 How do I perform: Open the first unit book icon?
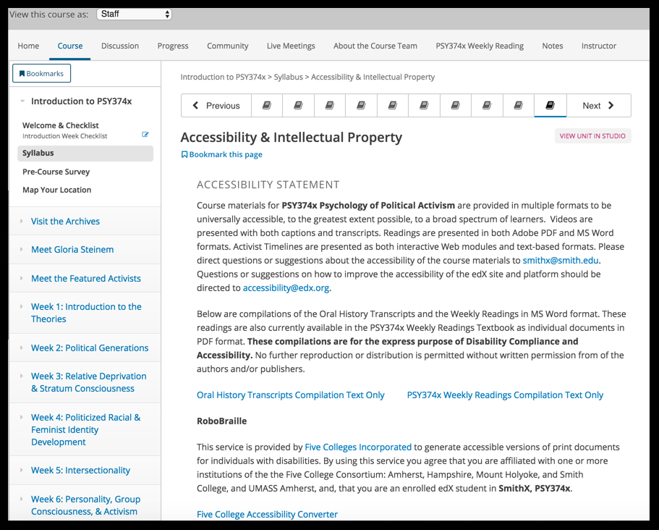tap(267, 105)
